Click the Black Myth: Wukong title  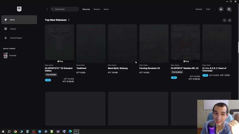pyautogui.click(x=118, y=68)
